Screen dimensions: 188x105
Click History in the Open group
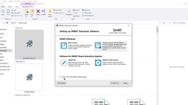[x=76, y=16]
